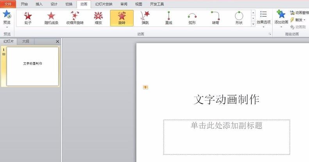Click the animation order tag 1 on slide
Image resolution: width=309 pixels, height=162 pixels.
tap(145, 87)
